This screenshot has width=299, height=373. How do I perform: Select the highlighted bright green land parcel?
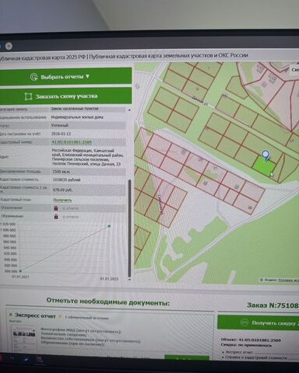[x=264, y=166]
